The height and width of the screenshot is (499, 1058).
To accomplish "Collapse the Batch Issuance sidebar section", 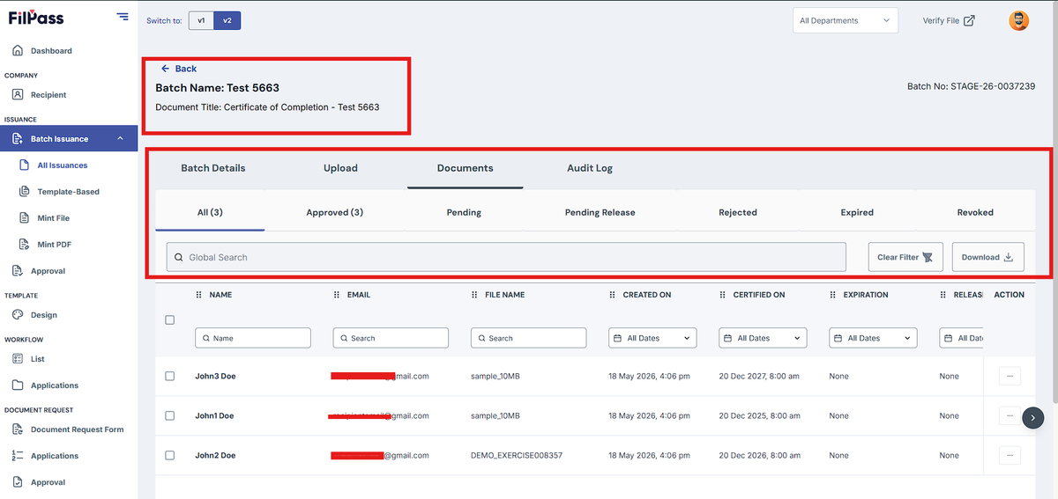I will [x=120, y=139].
